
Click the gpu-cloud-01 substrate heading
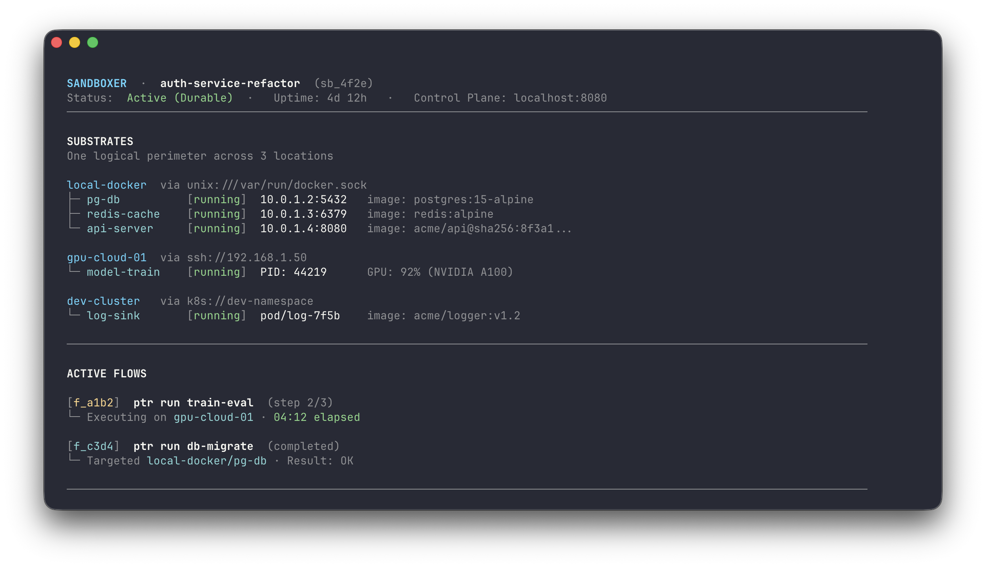(106, 257)
